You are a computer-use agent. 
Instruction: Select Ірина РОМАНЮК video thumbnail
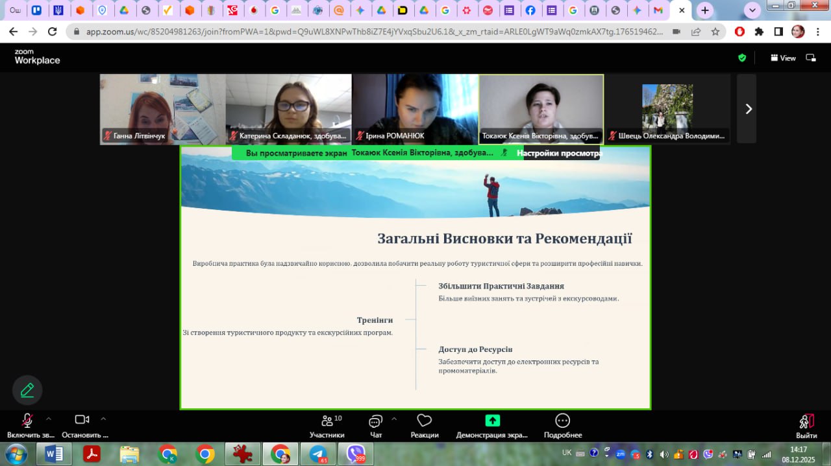point(415,108)
